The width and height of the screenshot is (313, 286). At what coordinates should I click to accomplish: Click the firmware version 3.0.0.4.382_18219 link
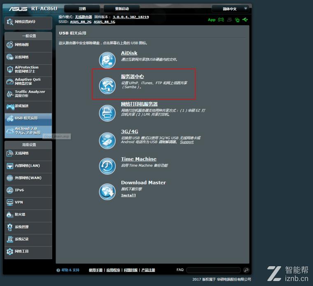pyautogui.click(x=131, y=17)
